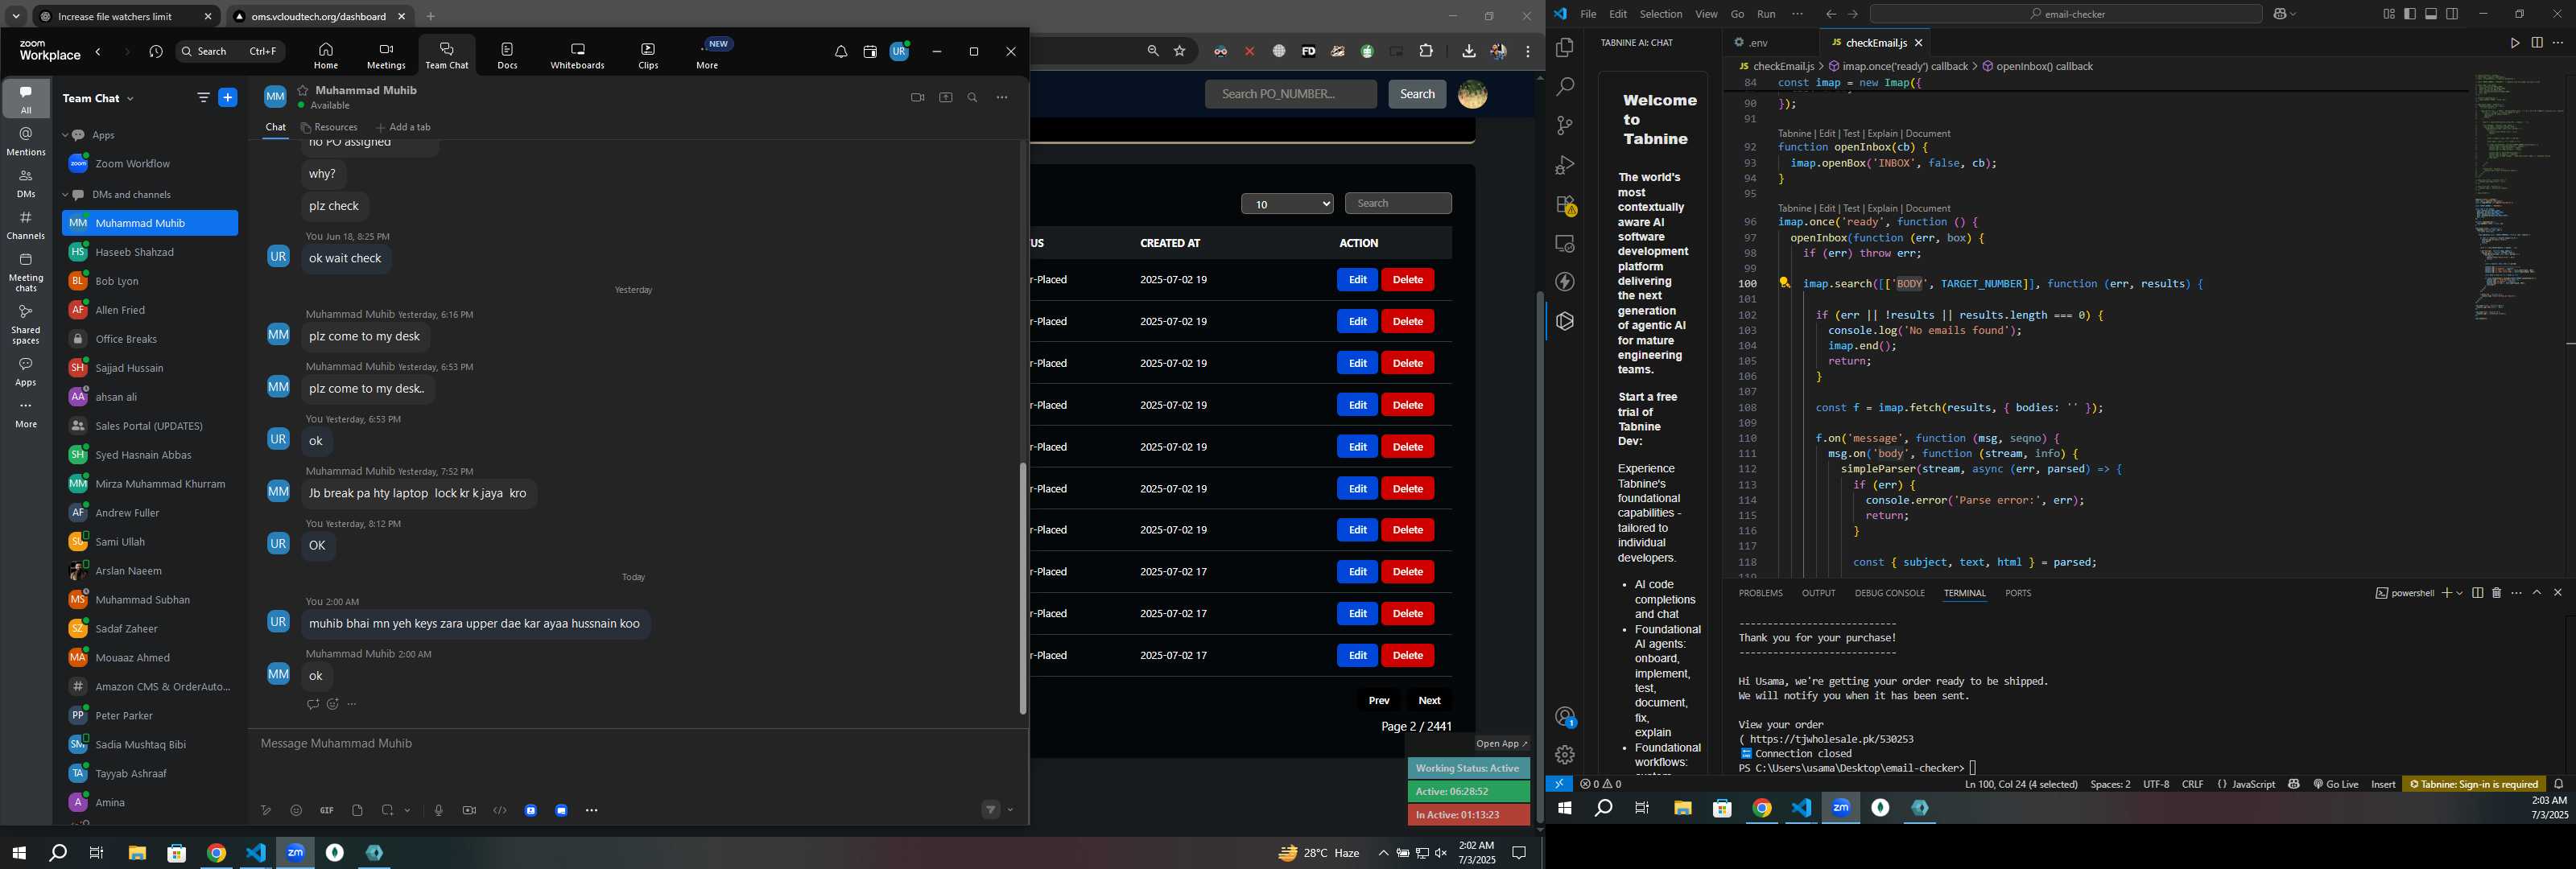The image size is (2576, 869).
Task: Open Zoom Whiteboards tab
Action: click(x=578, y=55)
